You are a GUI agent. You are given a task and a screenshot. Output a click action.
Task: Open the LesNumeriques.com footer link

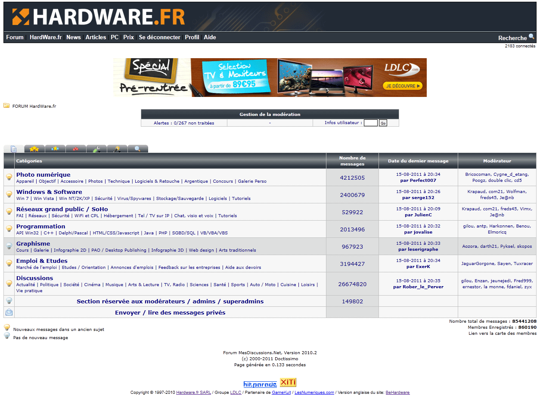pos(314,393)
